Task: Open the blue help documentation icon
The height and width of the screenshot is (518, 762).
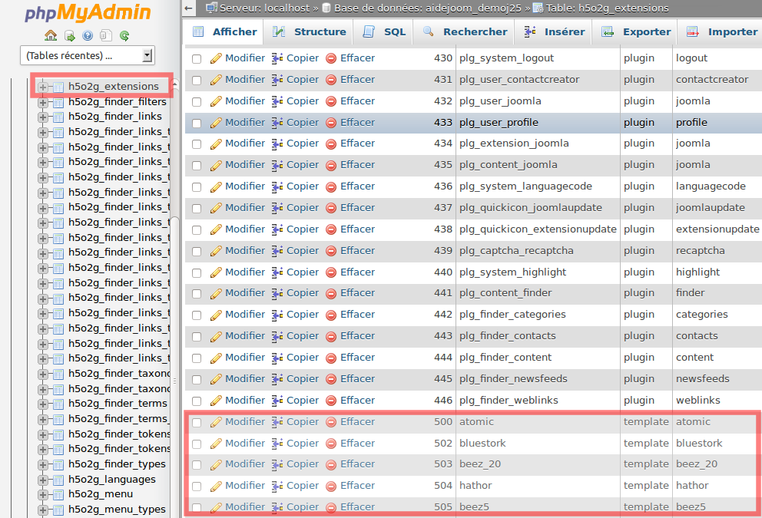Action: pos(88,35)
